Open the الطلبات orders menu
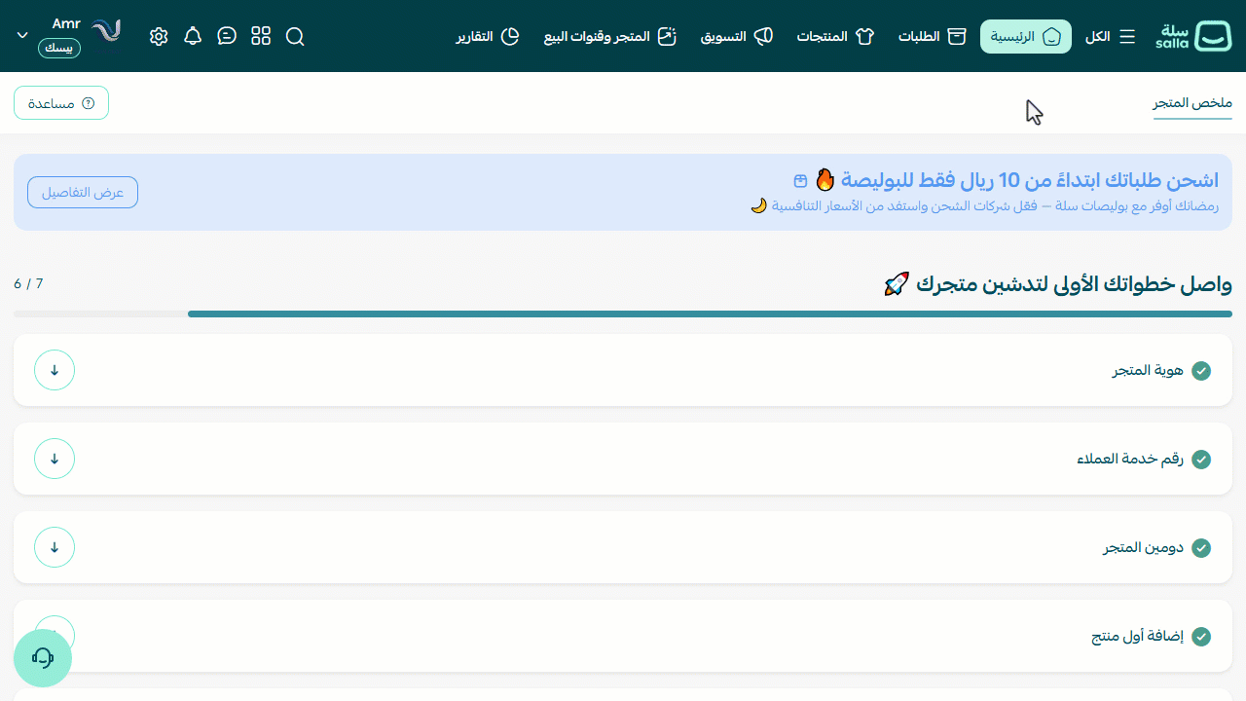Viewport: 1246px width, 701px height. tap(932, 37)
